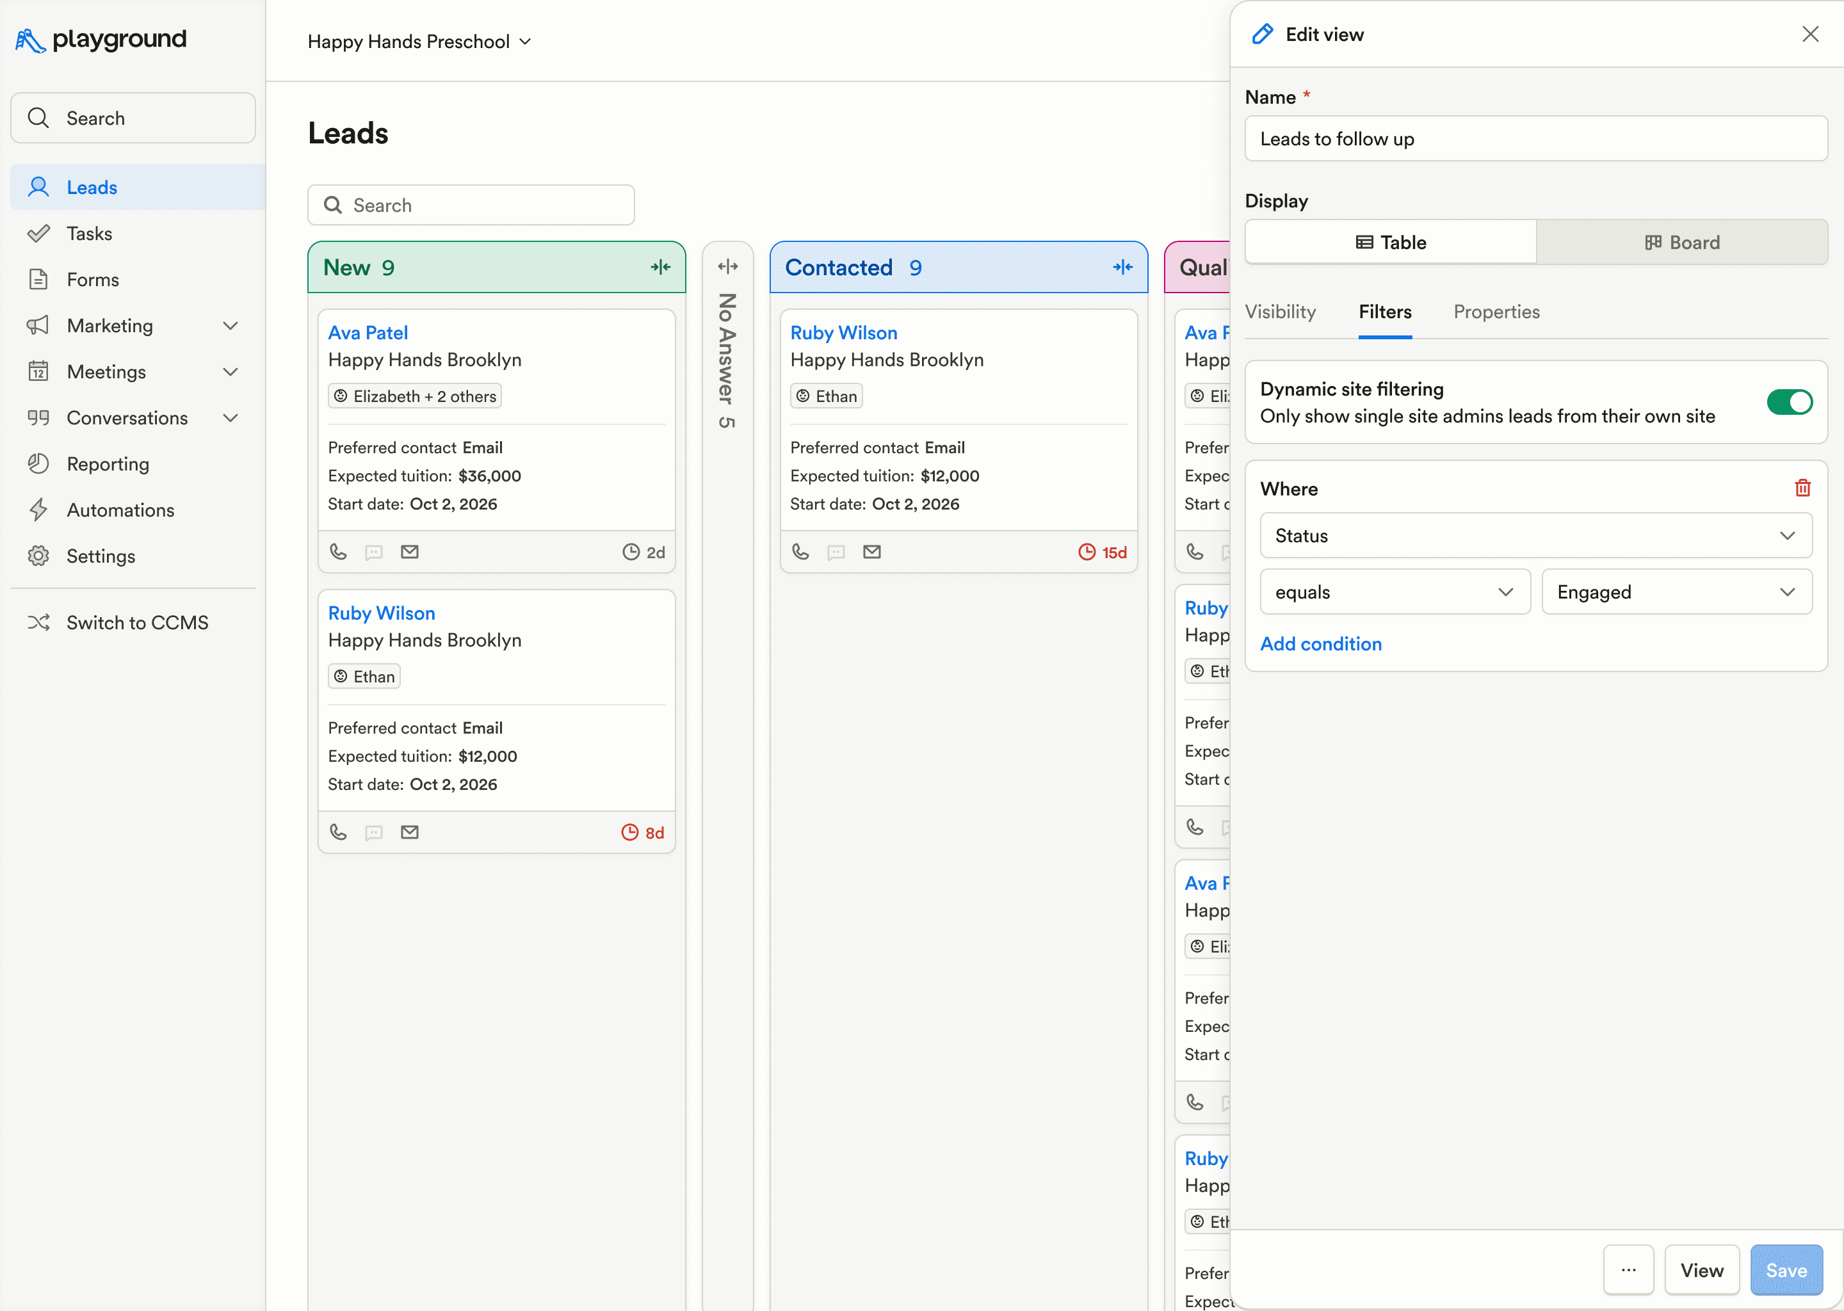Click the 2d clock indicator on Ava Patel's card
1844x1311 pixels.
tap(643, 552)
